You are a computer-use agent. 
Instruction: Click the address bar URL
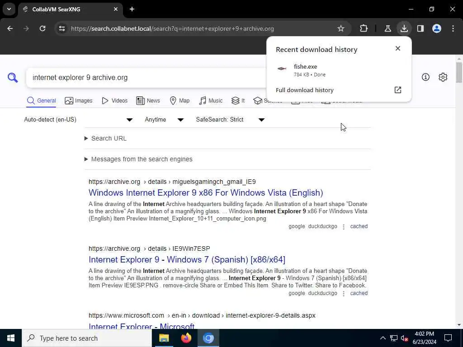pos(172,28)
